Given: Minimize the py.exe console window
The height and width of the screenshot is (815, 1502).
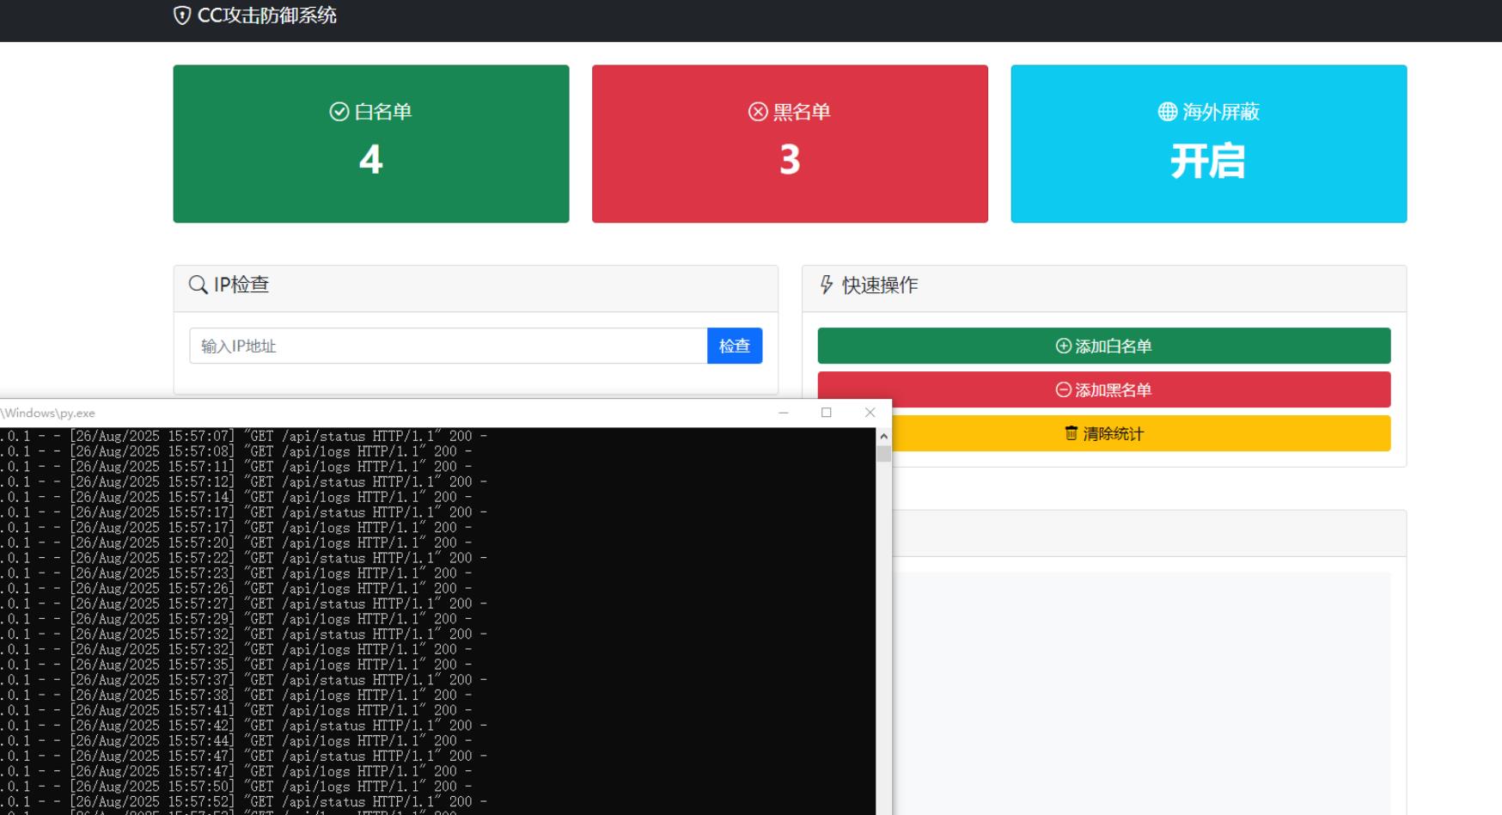Looking at the screenshot, I should (784, 413).
